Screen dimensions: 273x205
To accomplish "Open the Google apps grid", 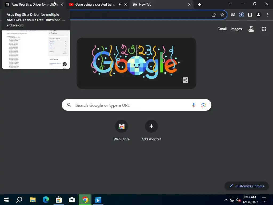I will pos(264,29).
